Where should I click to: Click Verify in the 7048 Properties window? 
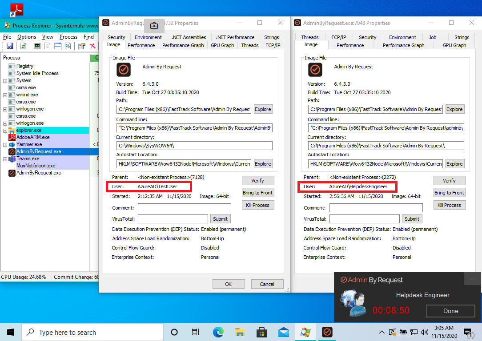click(x=449, y=181)
